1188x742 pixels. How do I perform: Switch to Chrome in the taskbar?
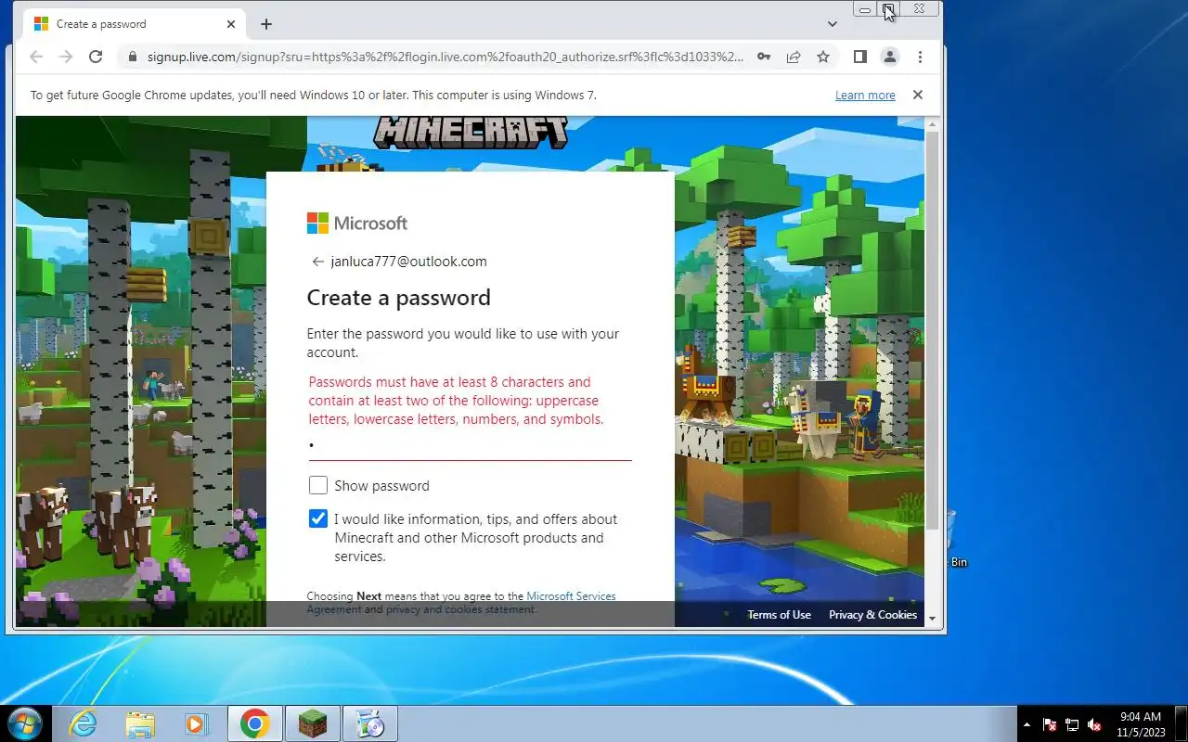click(254, 723)
